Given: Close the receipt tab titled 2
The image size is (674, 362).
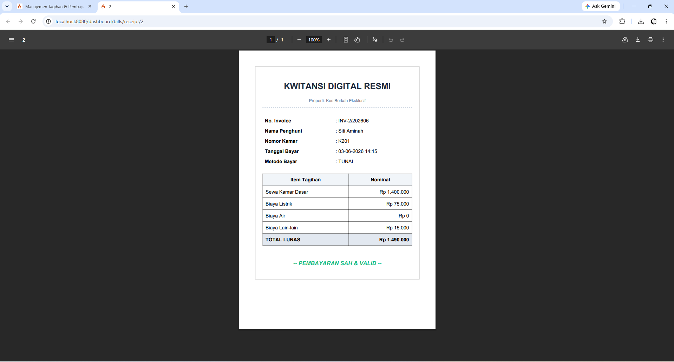Looking at the screenshot, I should point(174,6).
